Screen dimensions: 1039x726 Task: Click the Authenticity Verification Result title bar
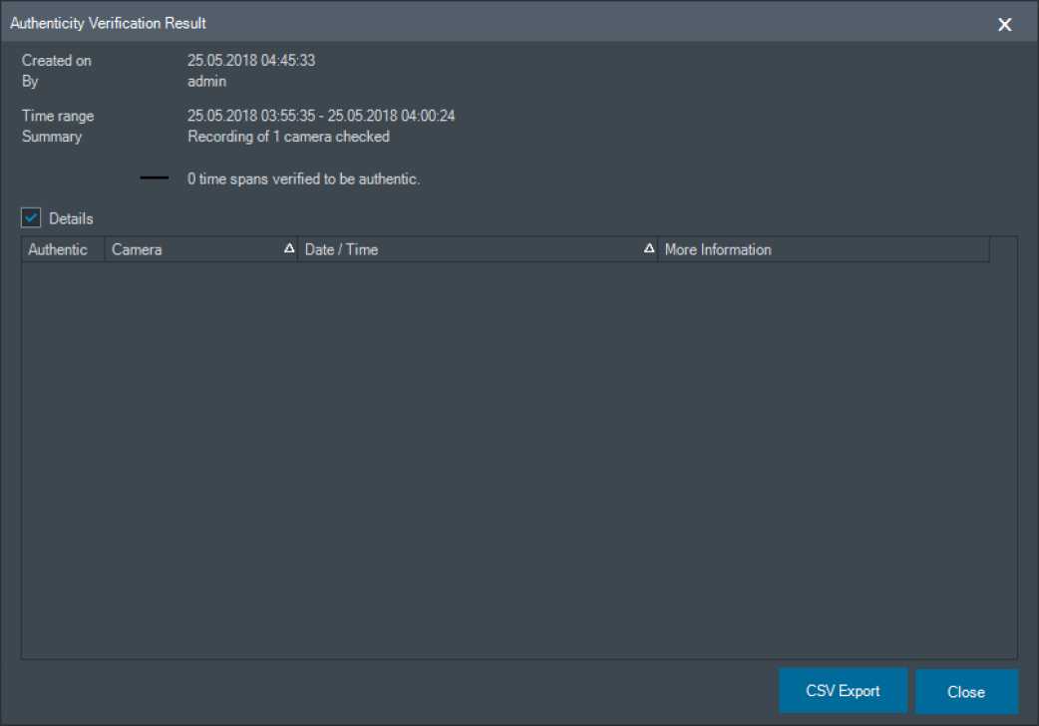[399, 22]
